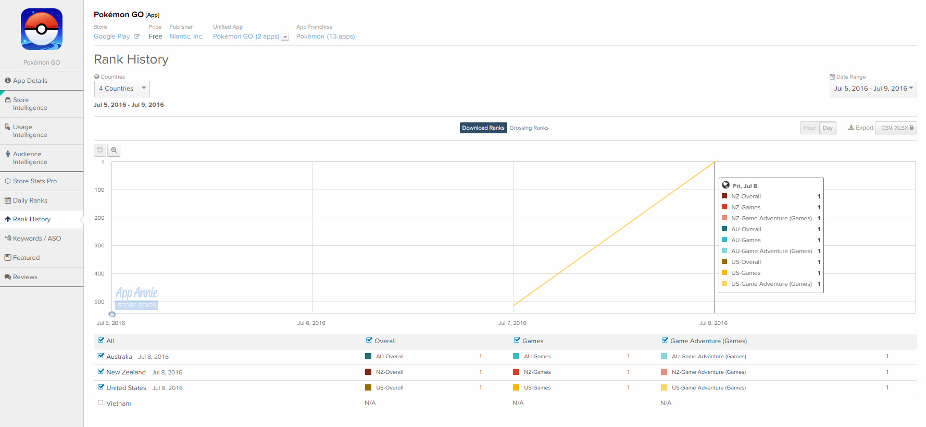Click the Export download icon
The image size is (926, 427).
coord(851,128)
